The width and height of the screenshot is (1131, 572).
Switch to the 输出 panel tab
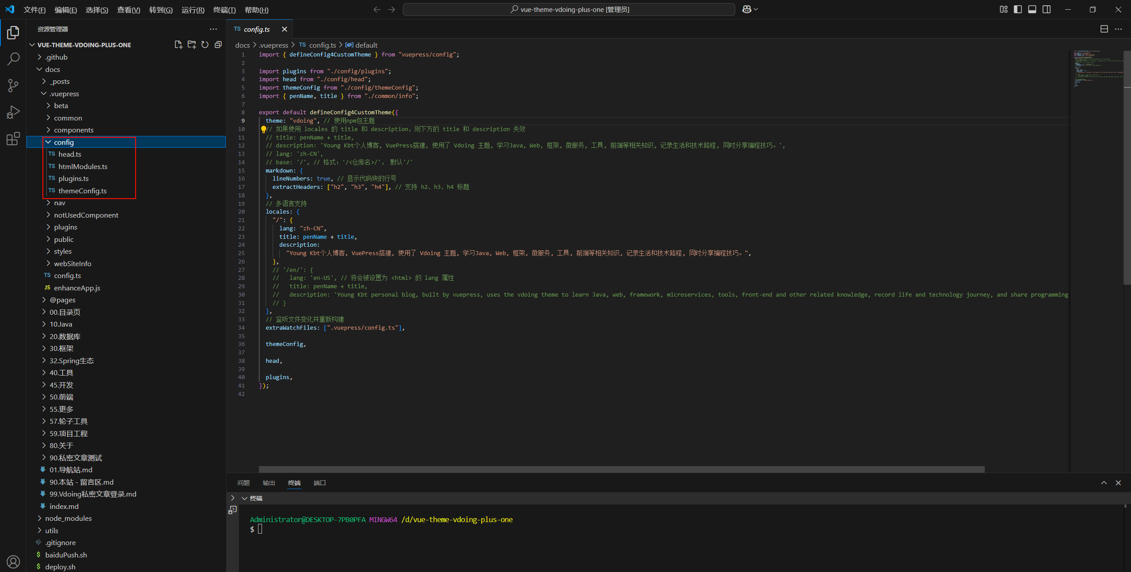[x=269, y=483]
